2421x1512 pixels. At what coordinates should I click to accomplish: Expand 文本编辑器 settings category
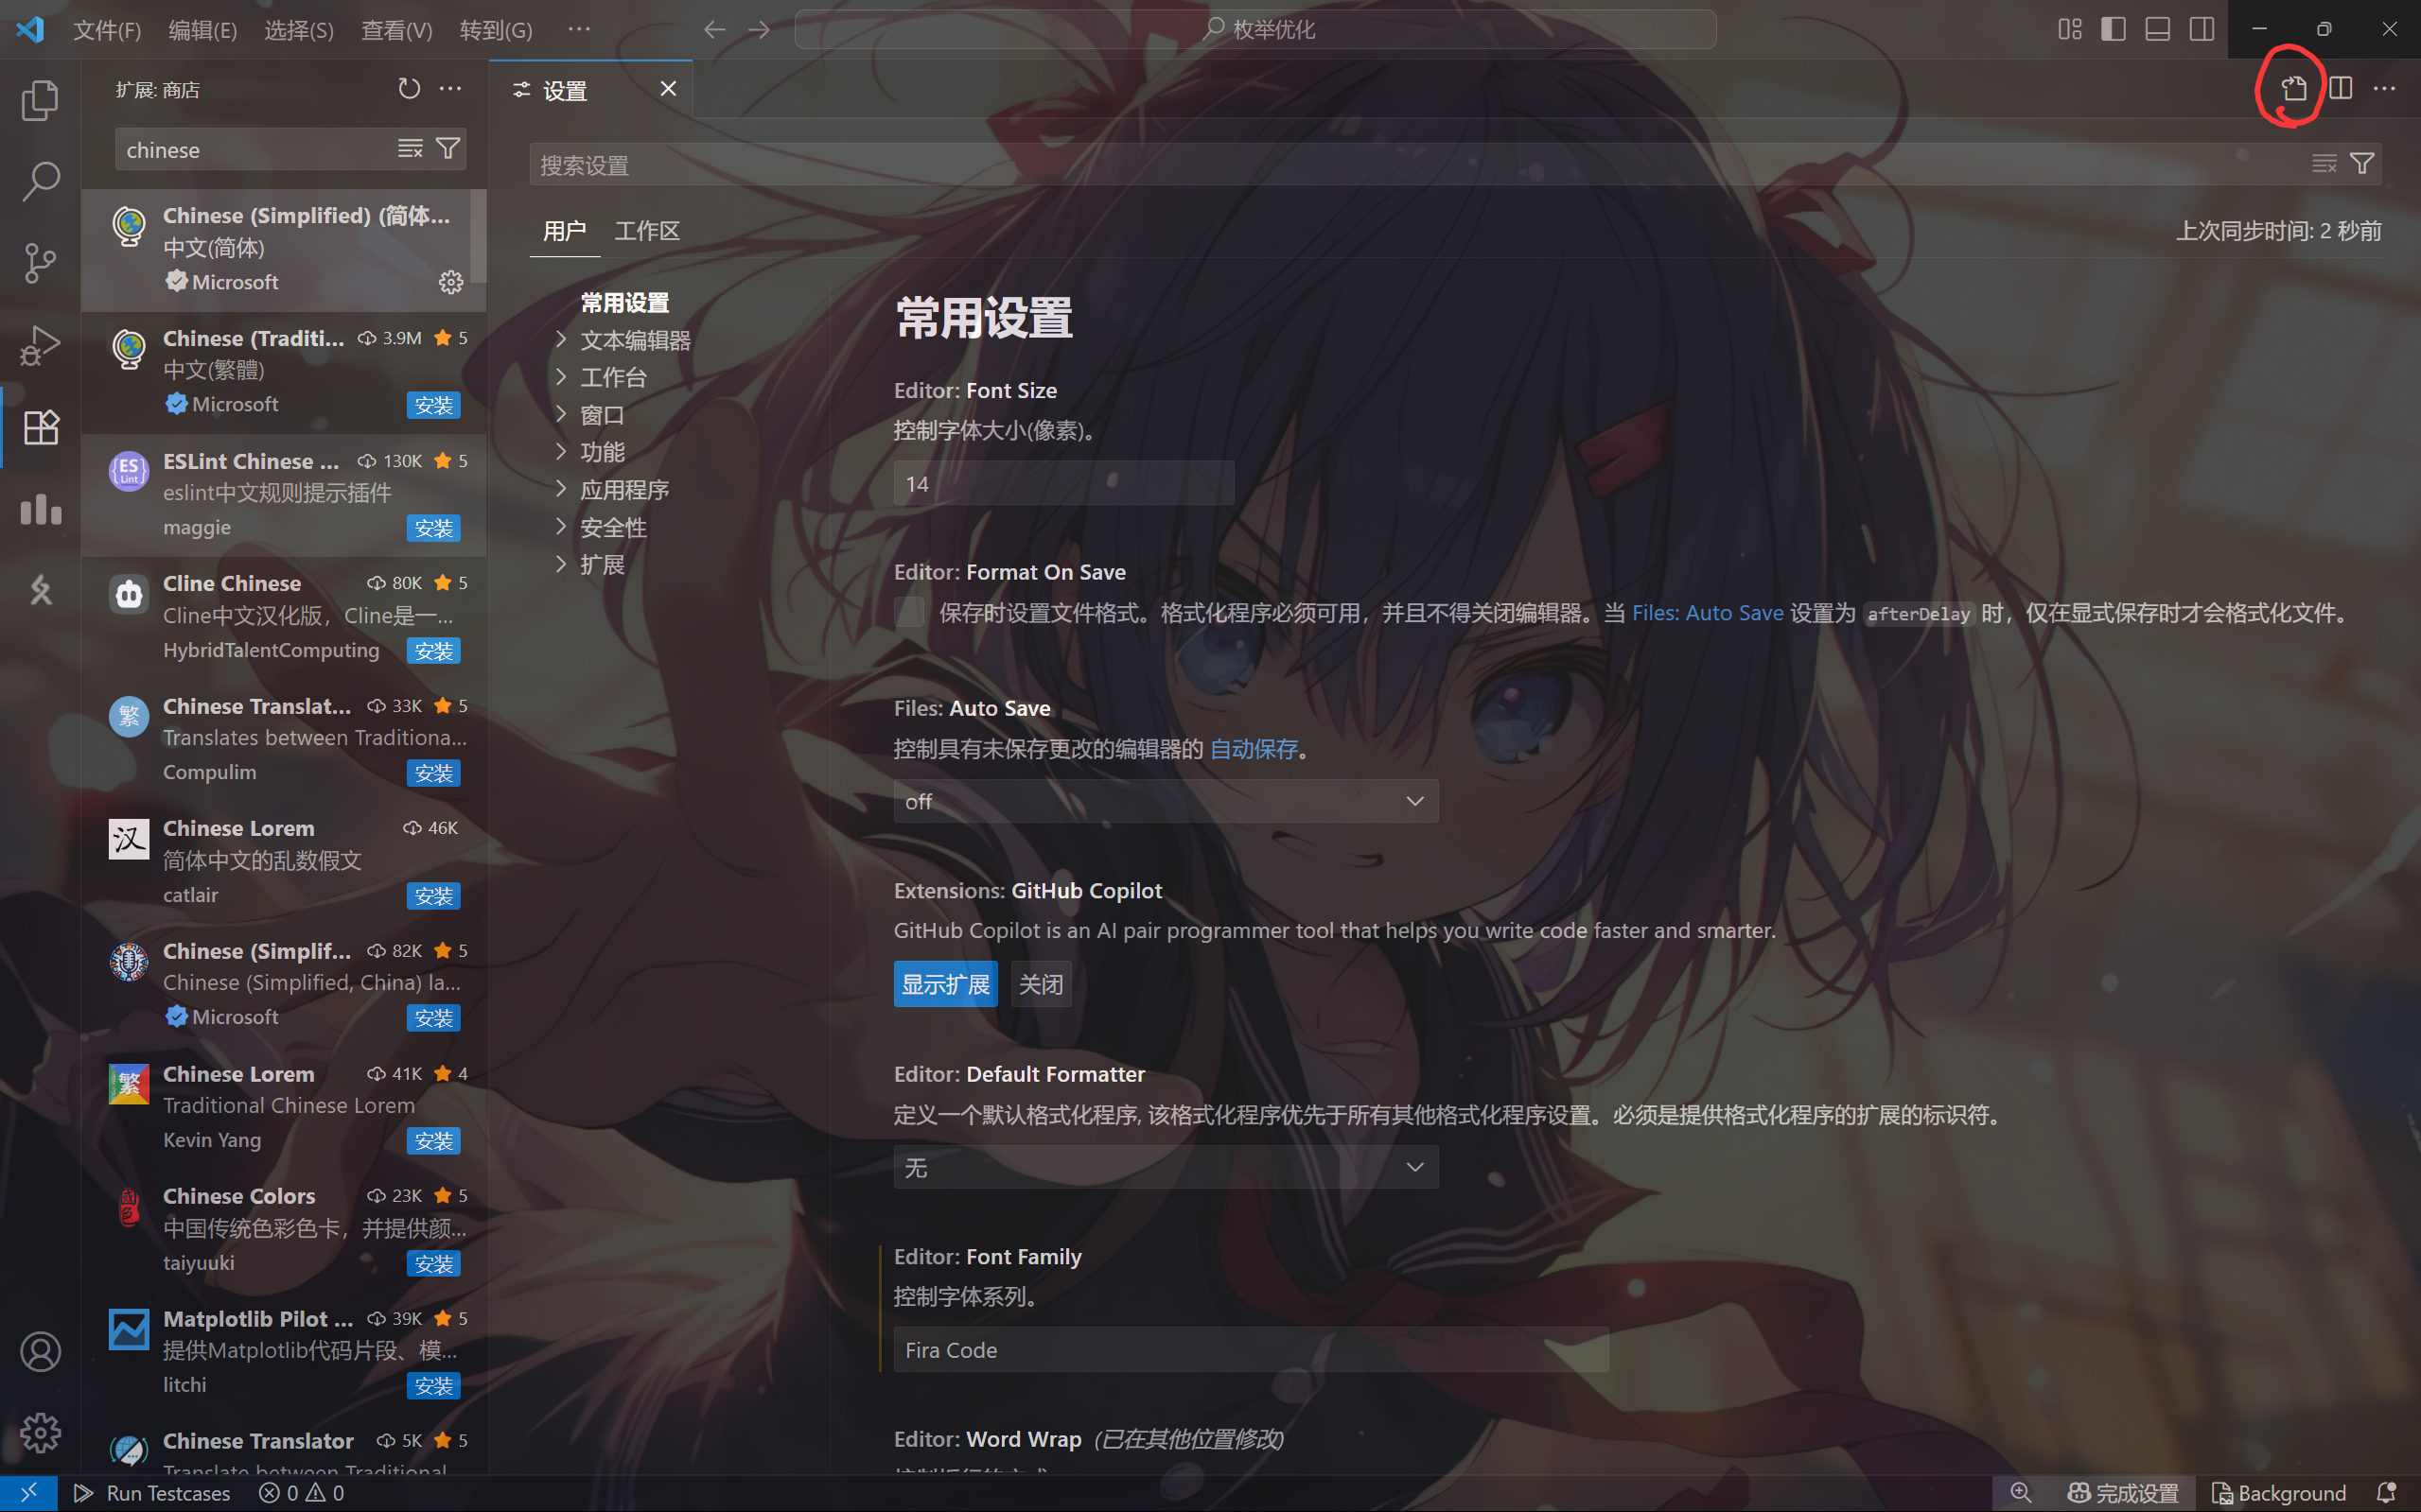[x=634, y=340]
